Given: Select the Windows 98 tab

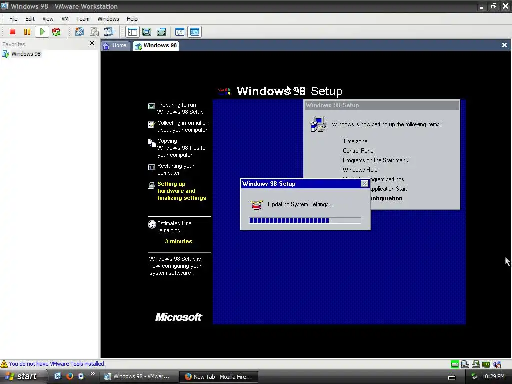Looking at the screenshot, I should pos(156,45).
